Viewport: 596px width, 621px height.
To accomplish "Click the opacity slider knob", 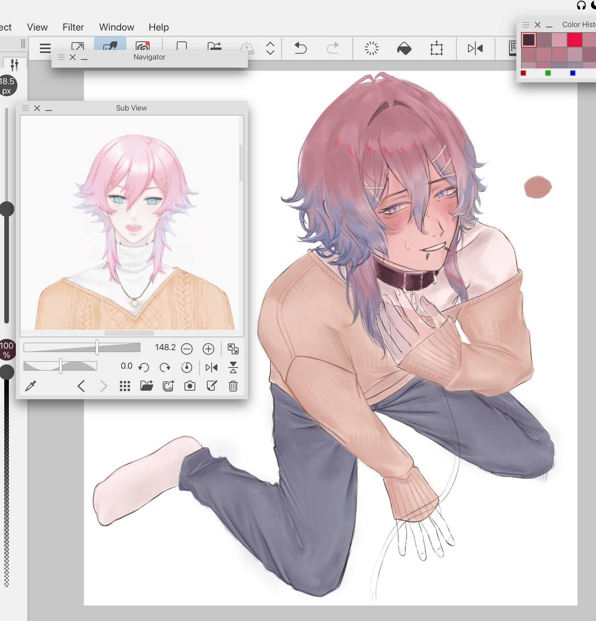I will [7, 372].
